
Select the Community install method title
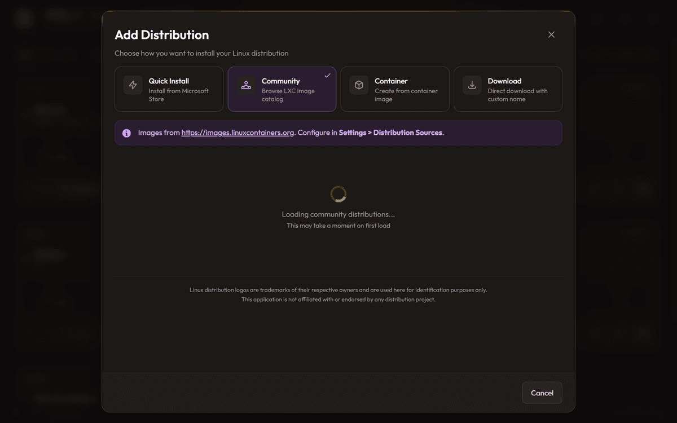click(x=280, y=81)
